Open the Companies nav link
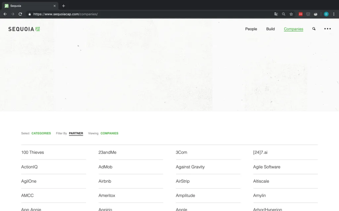The image size is (339, 211). [x=293, y=29]
